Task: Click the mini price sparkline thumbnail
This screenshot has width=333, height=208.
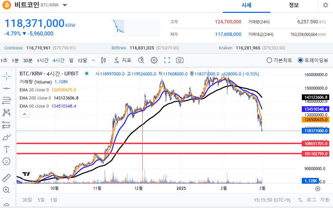Action: (x=136, y=28)
